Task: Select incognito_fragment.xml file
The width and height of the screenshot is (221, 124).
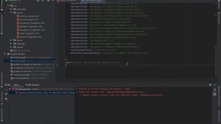Action: 32,30
